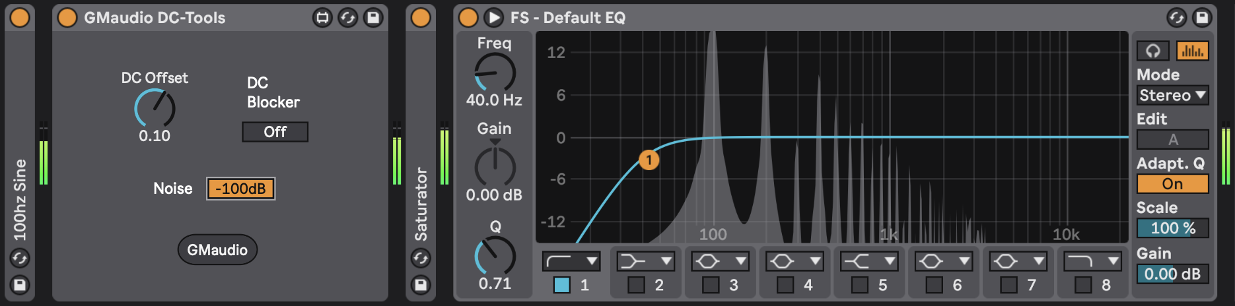This screenshot has height=306, width=1235.
Task: Click the DC-Tools show/hide parameters icon
Action: 322,18
